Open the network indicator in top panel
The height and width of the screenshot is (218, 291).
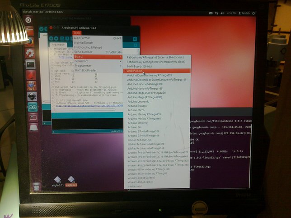pos(216,13)
